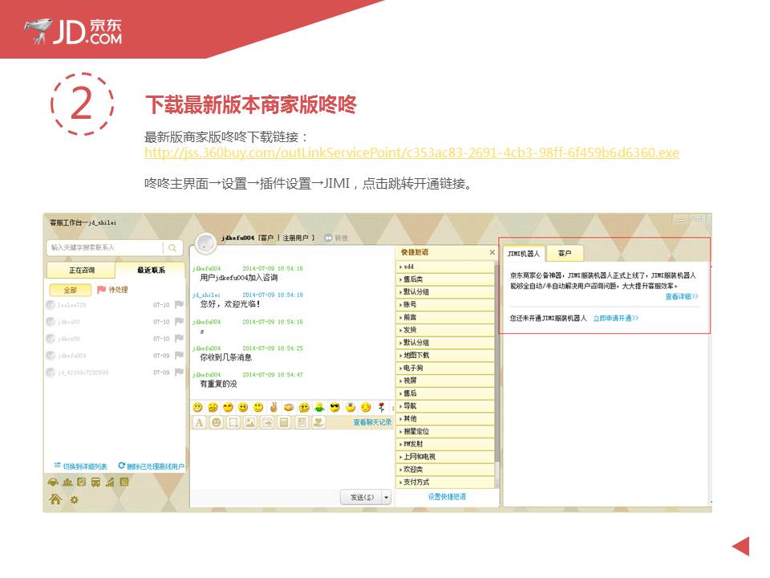Click the send picture toolbar icon
The height and width of the screenshot is (578, 770).
(x=250, y=422)
